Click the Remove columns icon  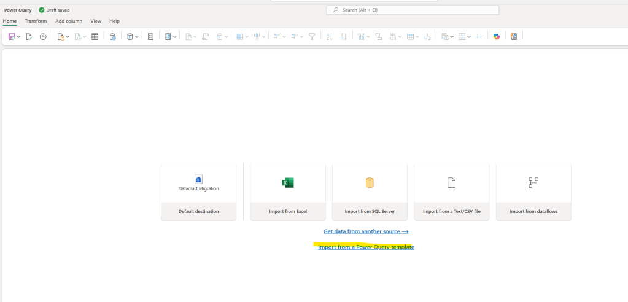coord(257,36)
